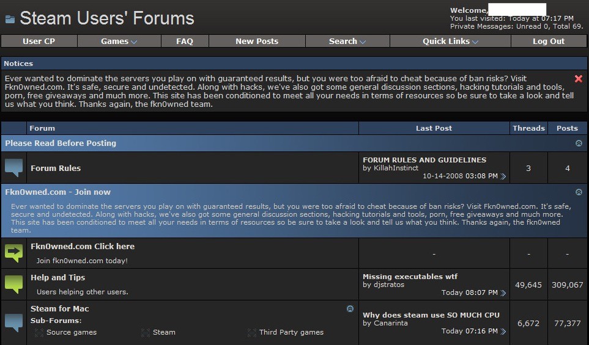Collapse the Fkn0wned.com - Join now category
This screenshot has height=345, width=589.
pyautogui.click(x=579, y=192)
